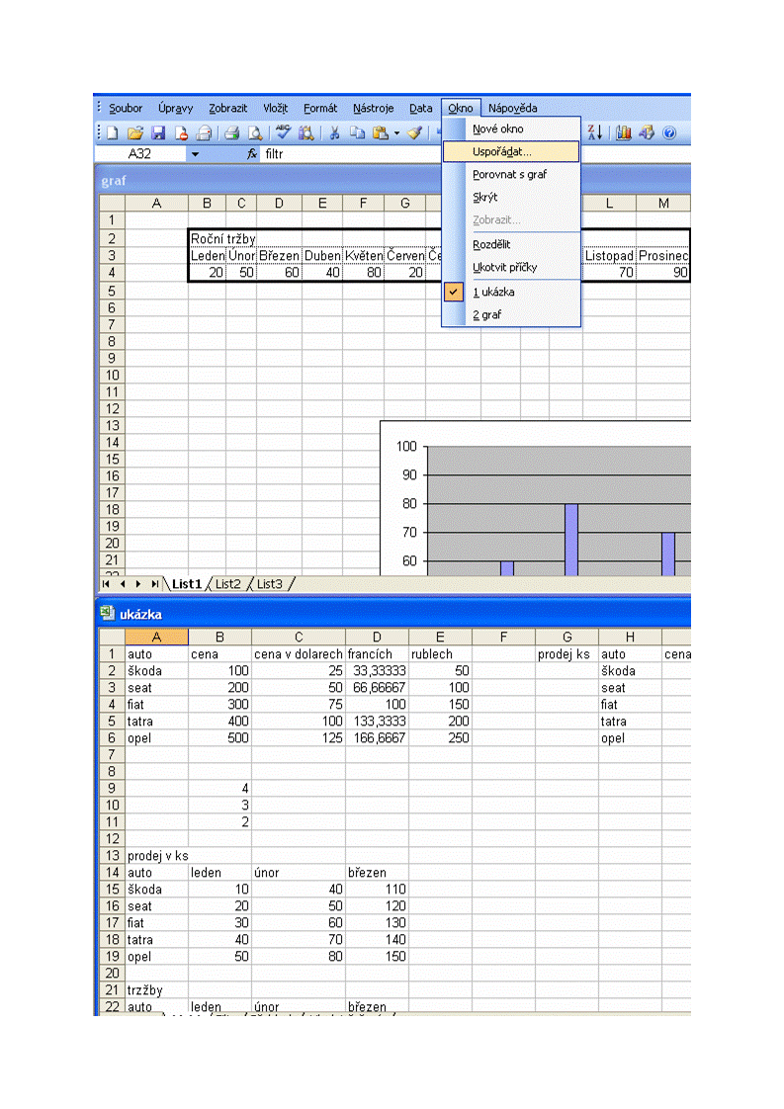Click the chart bar reaching 80
The height and width of the screenshot is (1109, 784).
coord(571,539)
